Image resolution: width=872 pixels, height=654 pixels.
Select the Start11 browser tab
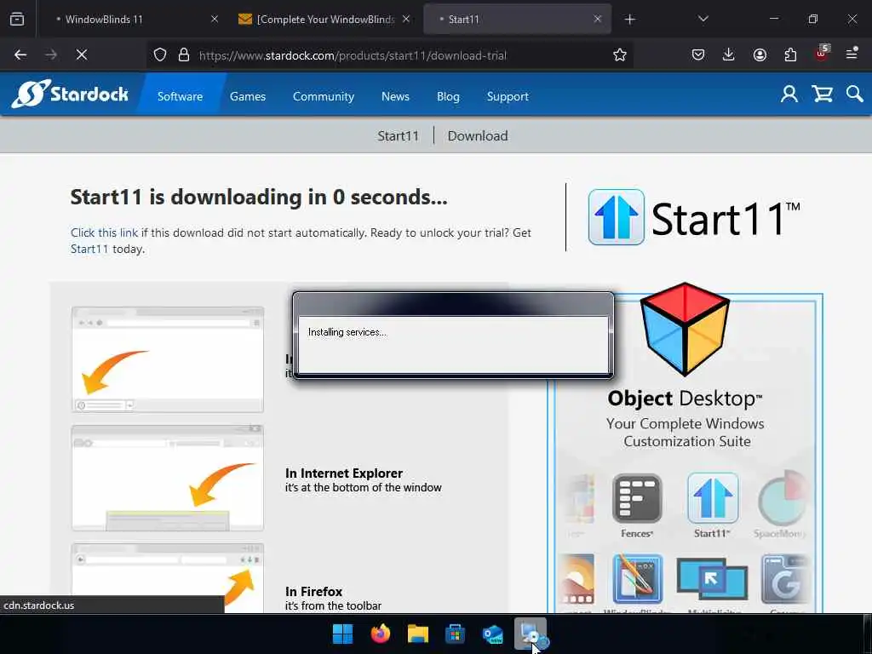517,20
